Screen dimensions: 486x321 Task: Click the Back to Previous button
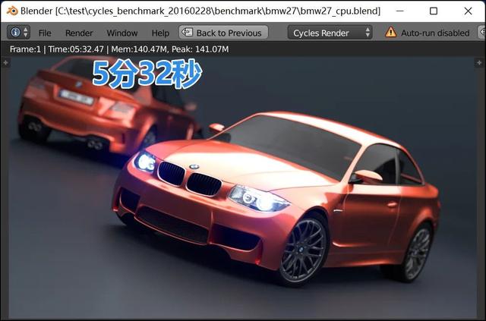pyautogui.click(x=223, y=32)
